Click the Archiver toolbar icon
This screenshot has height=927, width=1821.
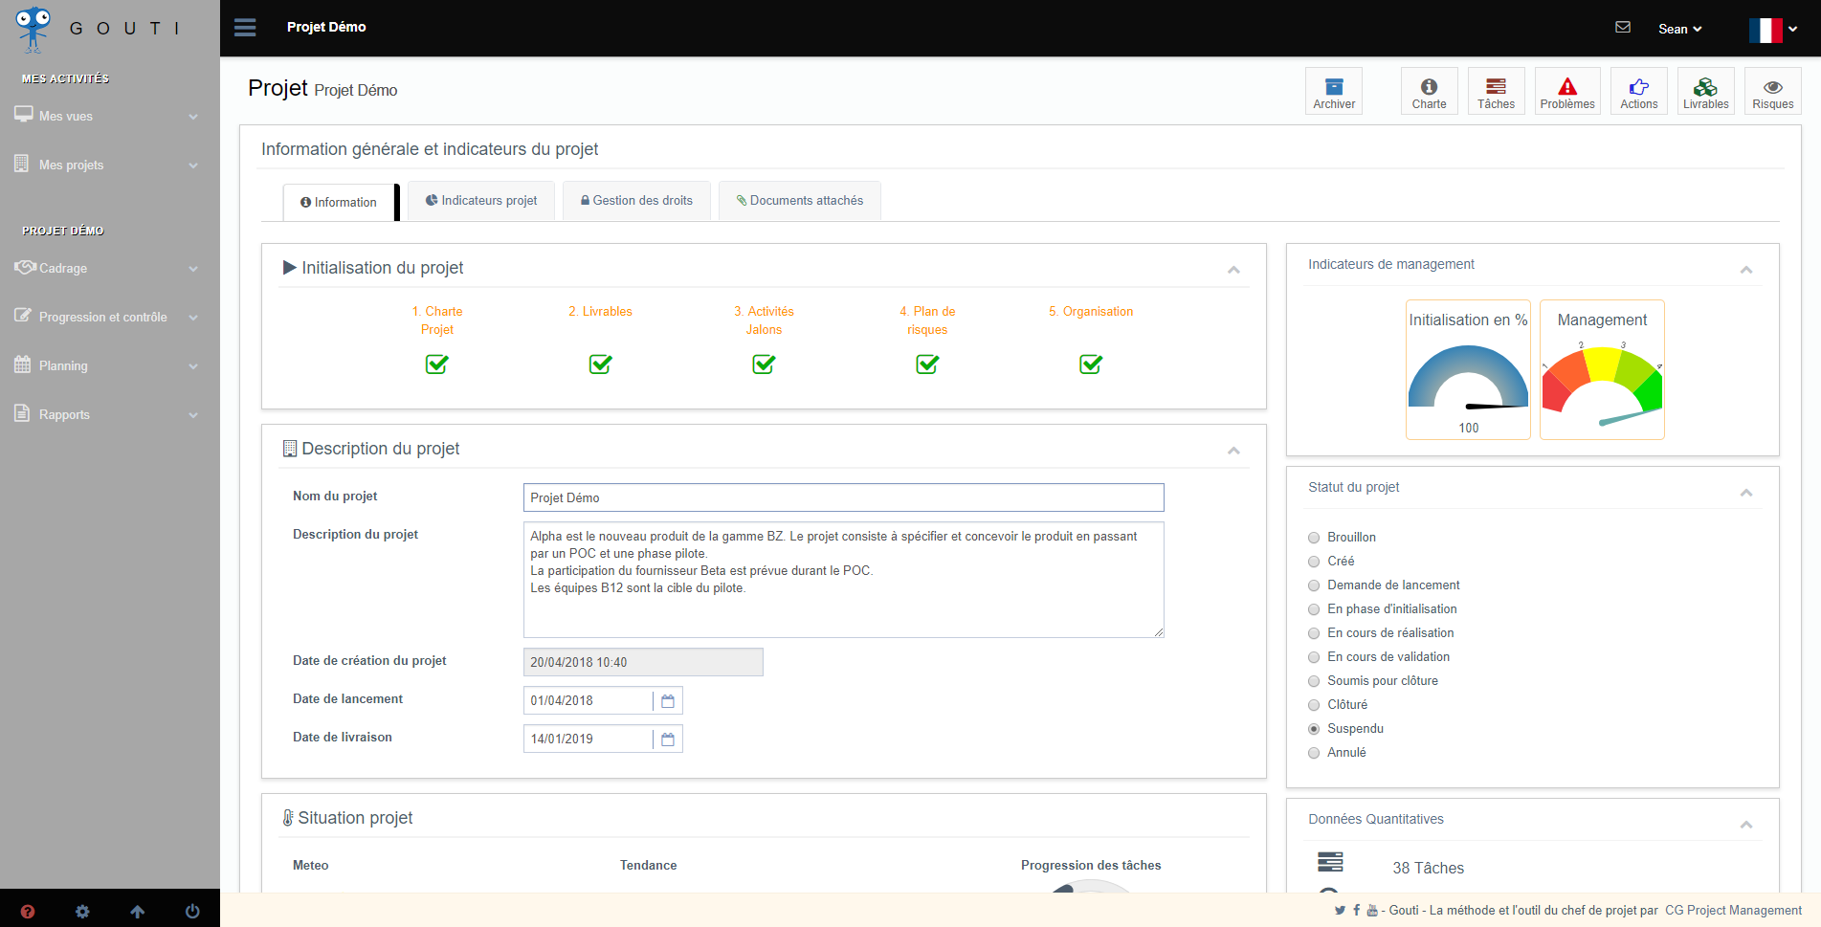click(x=1334, y=92)
